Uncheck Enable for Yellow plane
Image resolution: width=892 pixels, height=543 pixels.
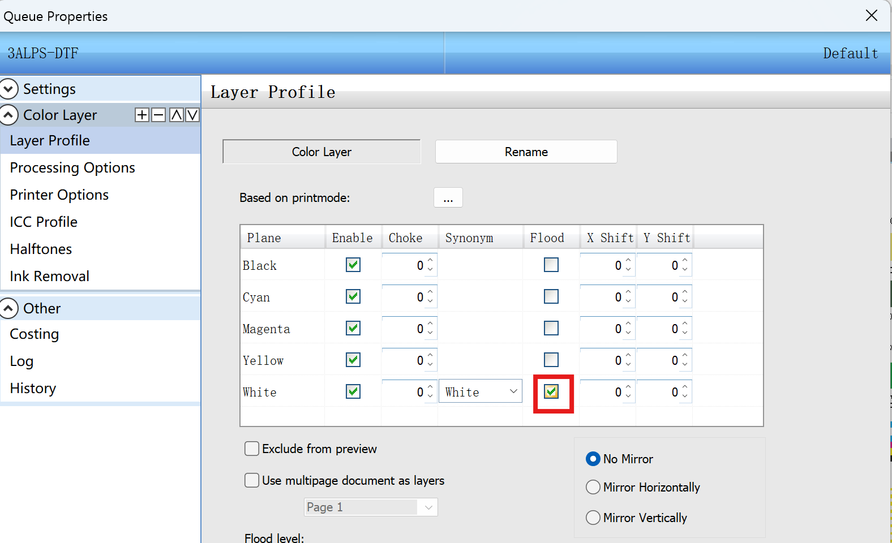[x=353, y=360]
